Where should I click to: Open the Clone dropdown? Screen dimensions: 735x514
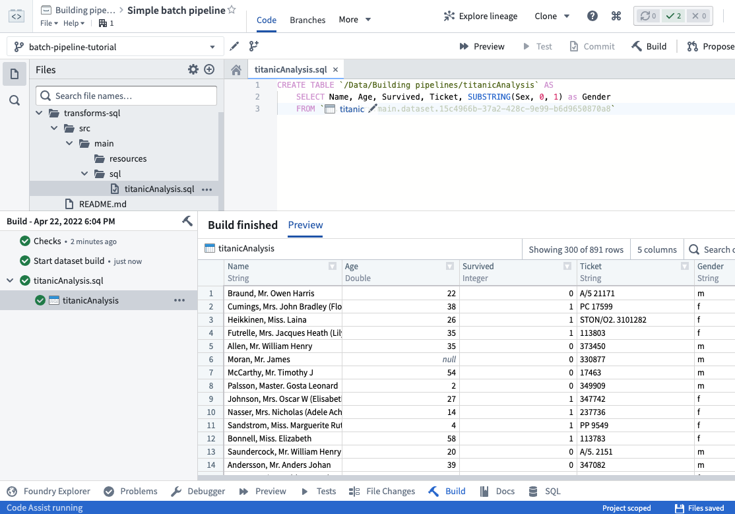click(552, 16)
